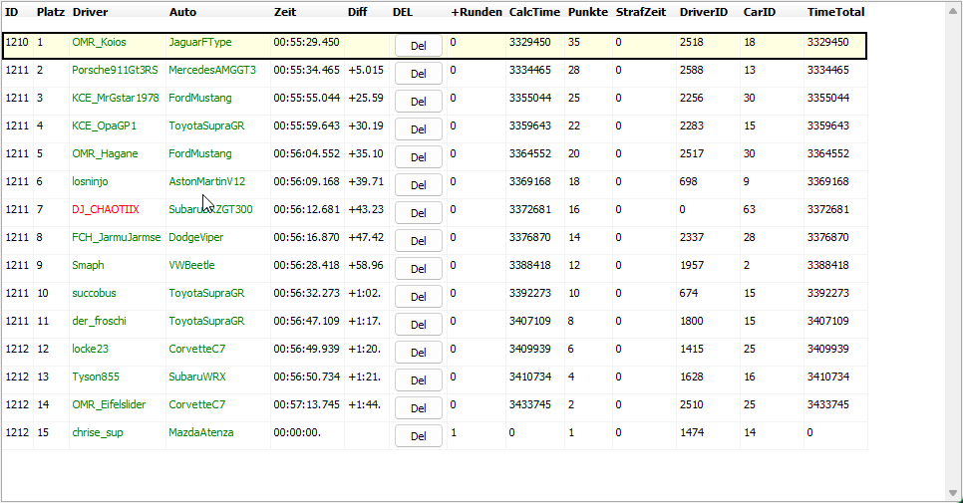
Task: Click the Platz column header
Action: [x=50, y=12]
